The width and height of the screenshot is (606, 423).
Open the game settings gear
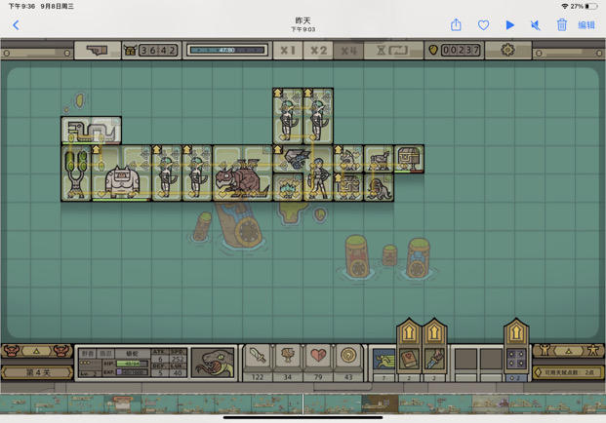(507, 50)
